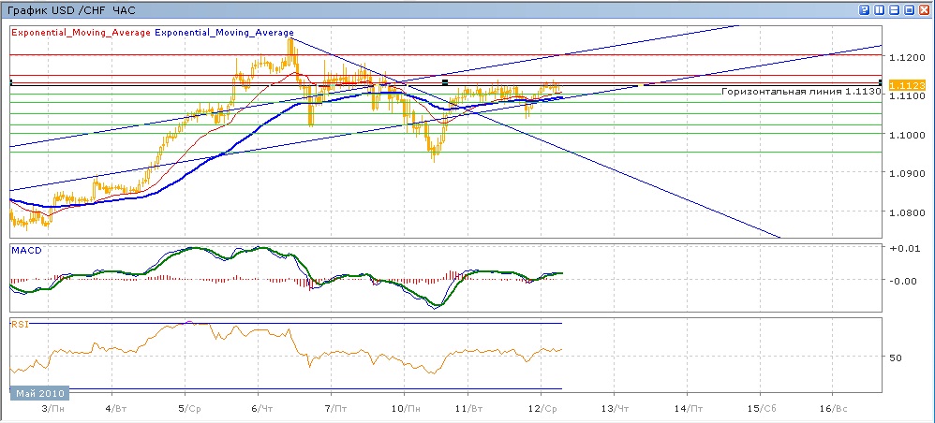Click the RSI indicator label
Viewport: 935px width, 423px height.
coord(19,324)
